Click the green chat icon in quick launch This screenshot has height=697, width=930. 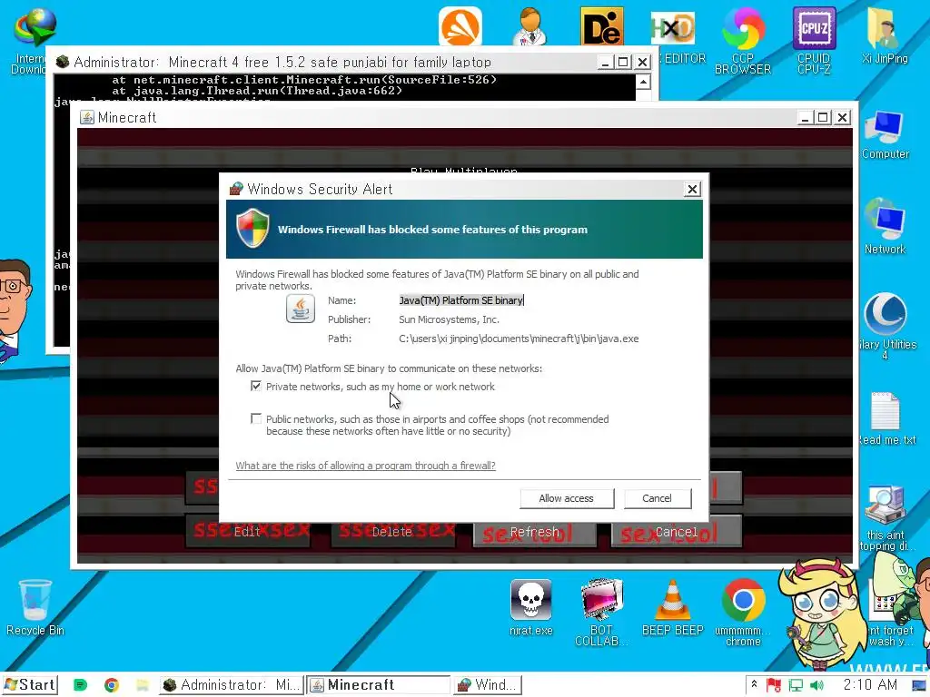[80, 685]
